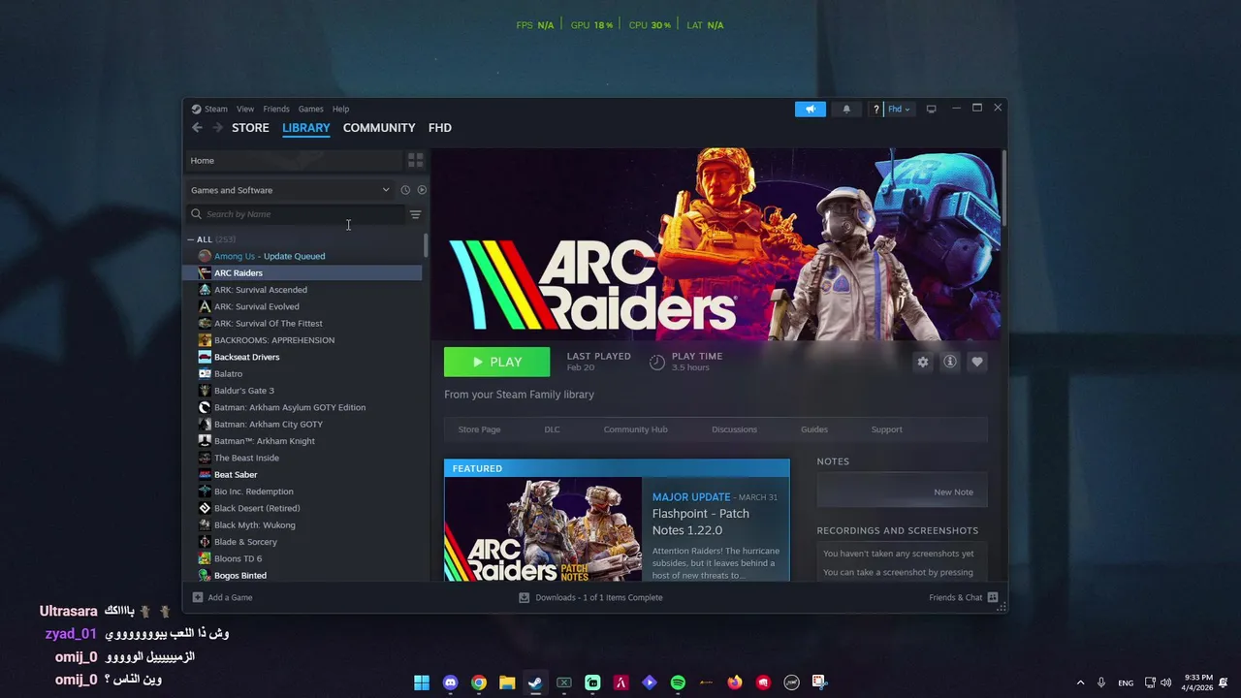
Task: Open the DLC link
Action: tap(552, 429)
